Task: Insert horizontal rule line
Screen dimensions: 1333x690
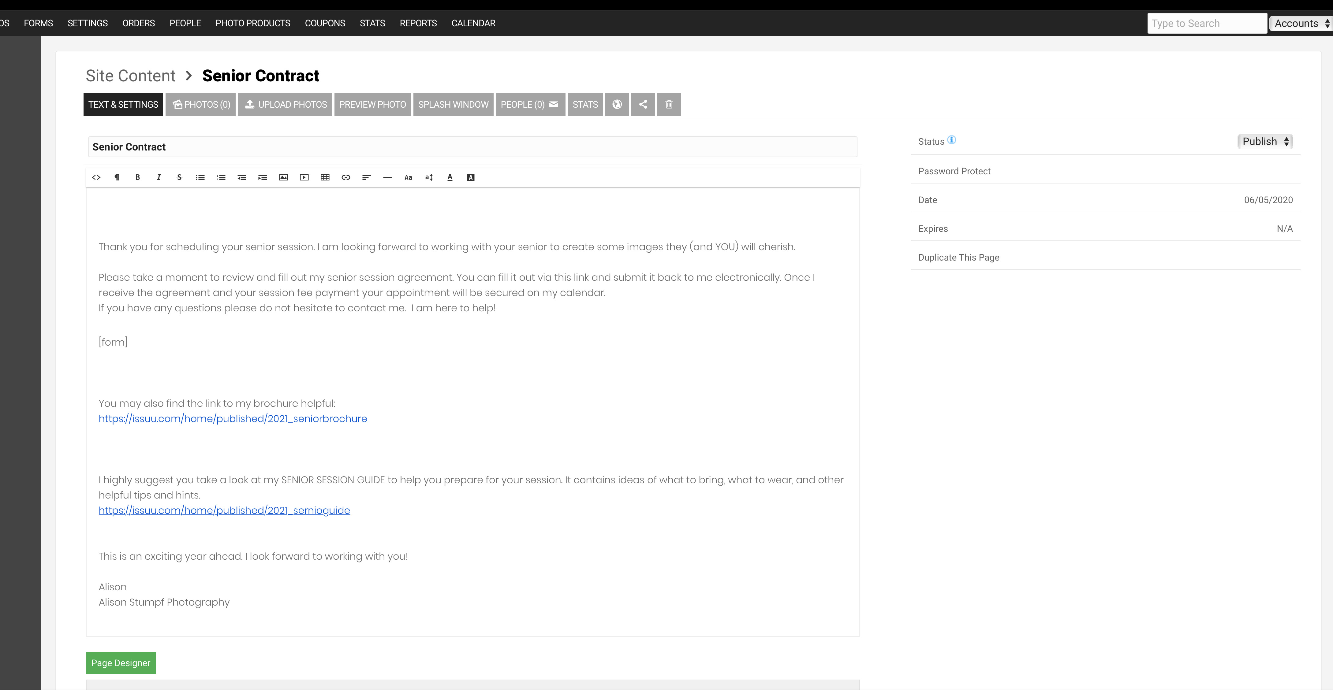Action: [388, 177]
